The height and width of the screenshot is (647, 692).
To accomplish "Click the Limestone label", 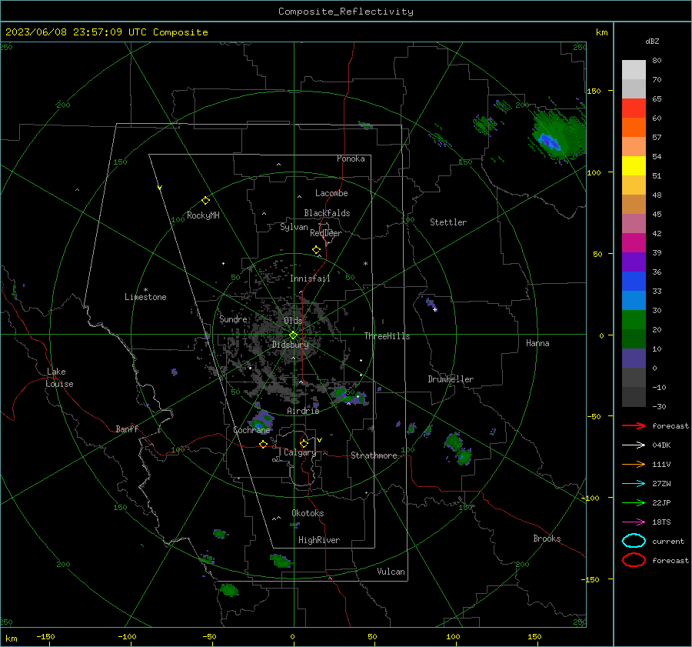I will tap(145, 297).
